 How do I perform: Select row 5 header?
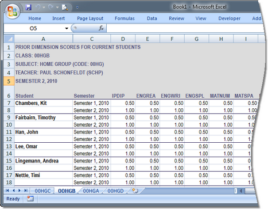point(9,81)
